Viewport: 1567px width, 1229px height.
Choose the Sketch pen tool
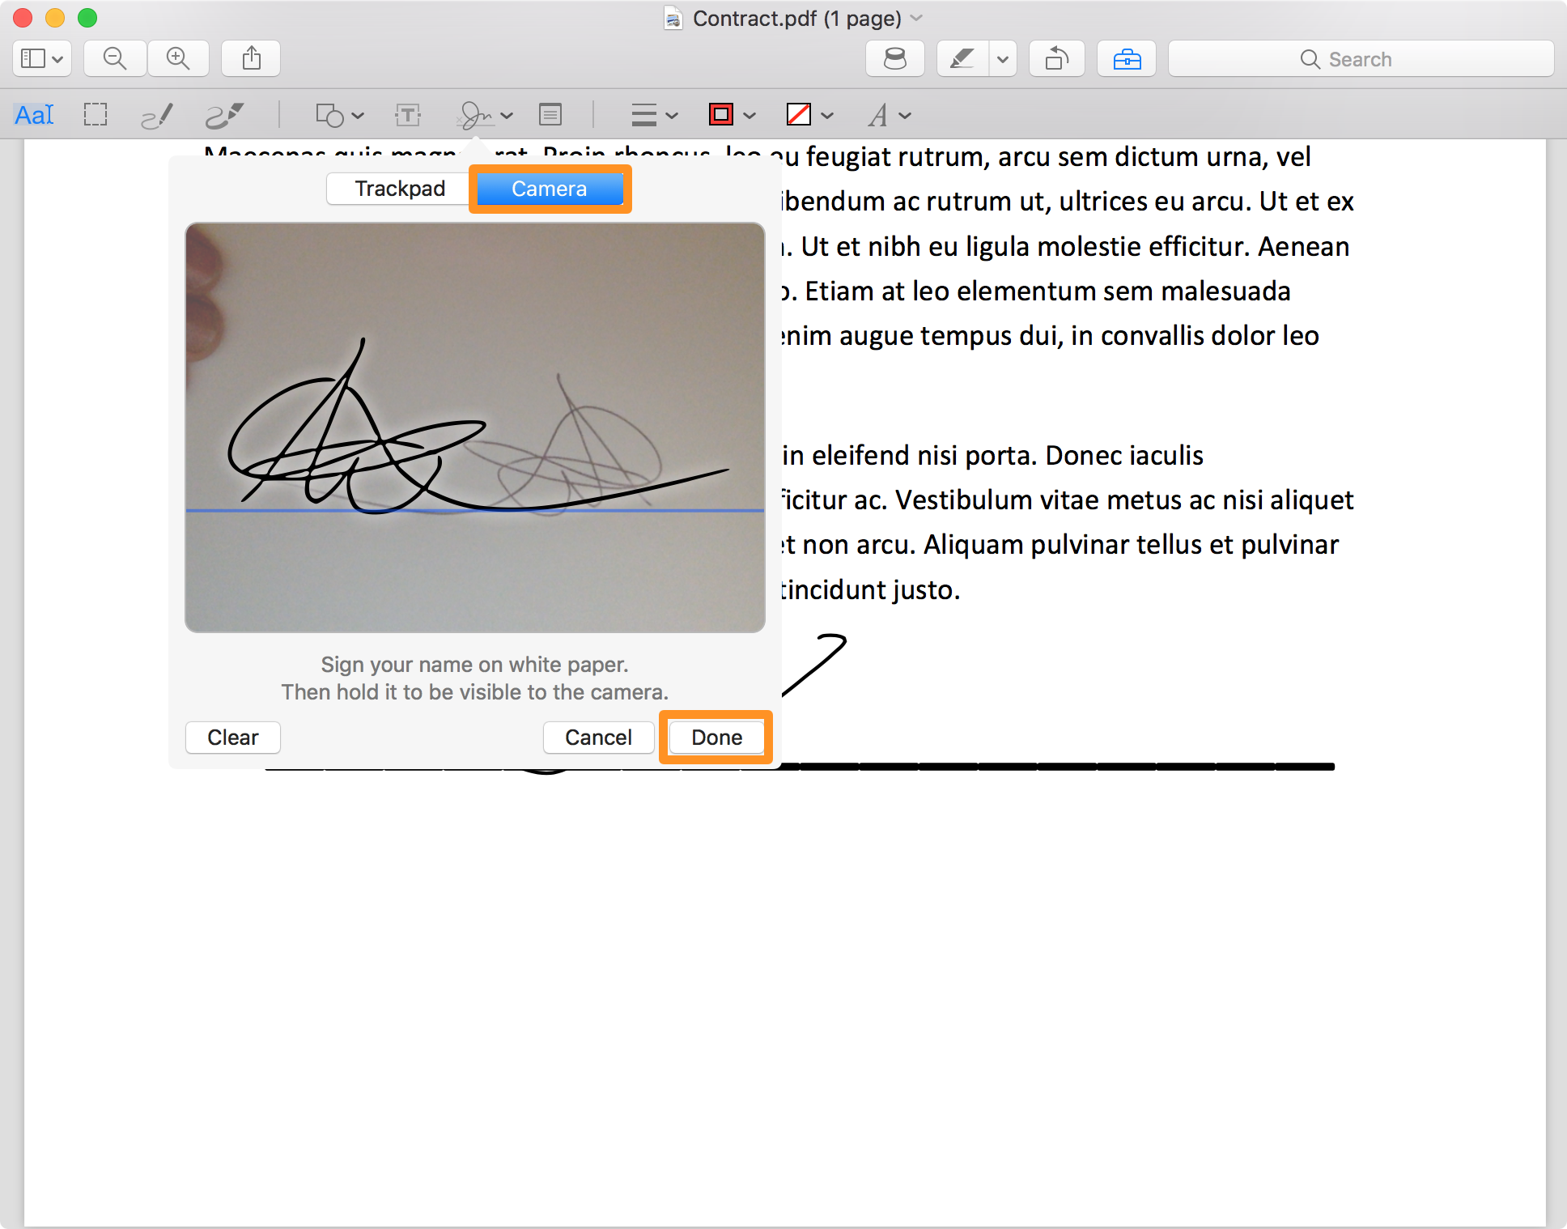[157, 115]
